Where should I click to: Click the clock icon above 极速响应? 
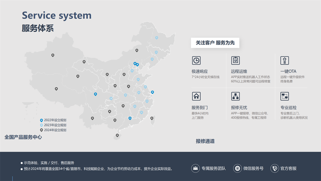pos(196,60)
